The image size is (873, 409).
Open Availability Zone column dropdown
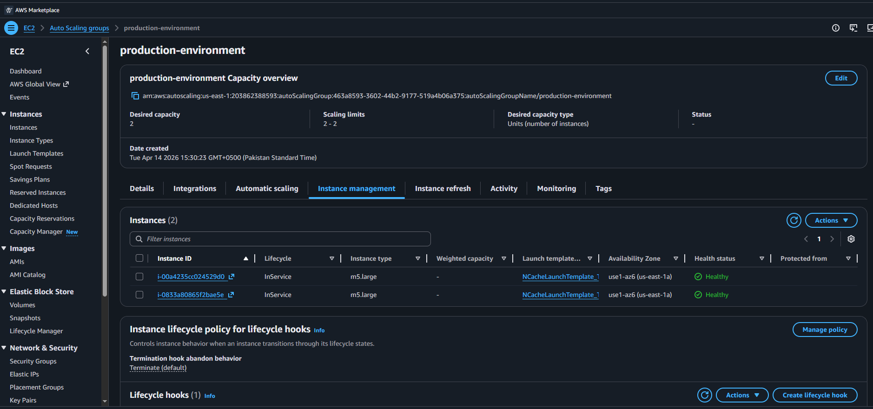[x=676, y=258]
